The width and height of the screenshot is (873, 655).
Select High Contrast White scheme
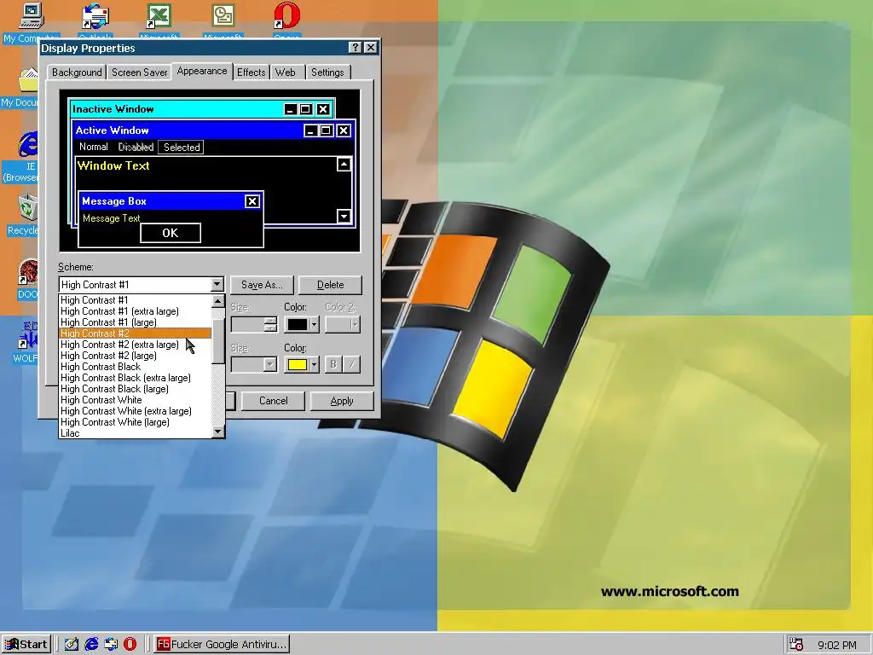tap(136, 400)
